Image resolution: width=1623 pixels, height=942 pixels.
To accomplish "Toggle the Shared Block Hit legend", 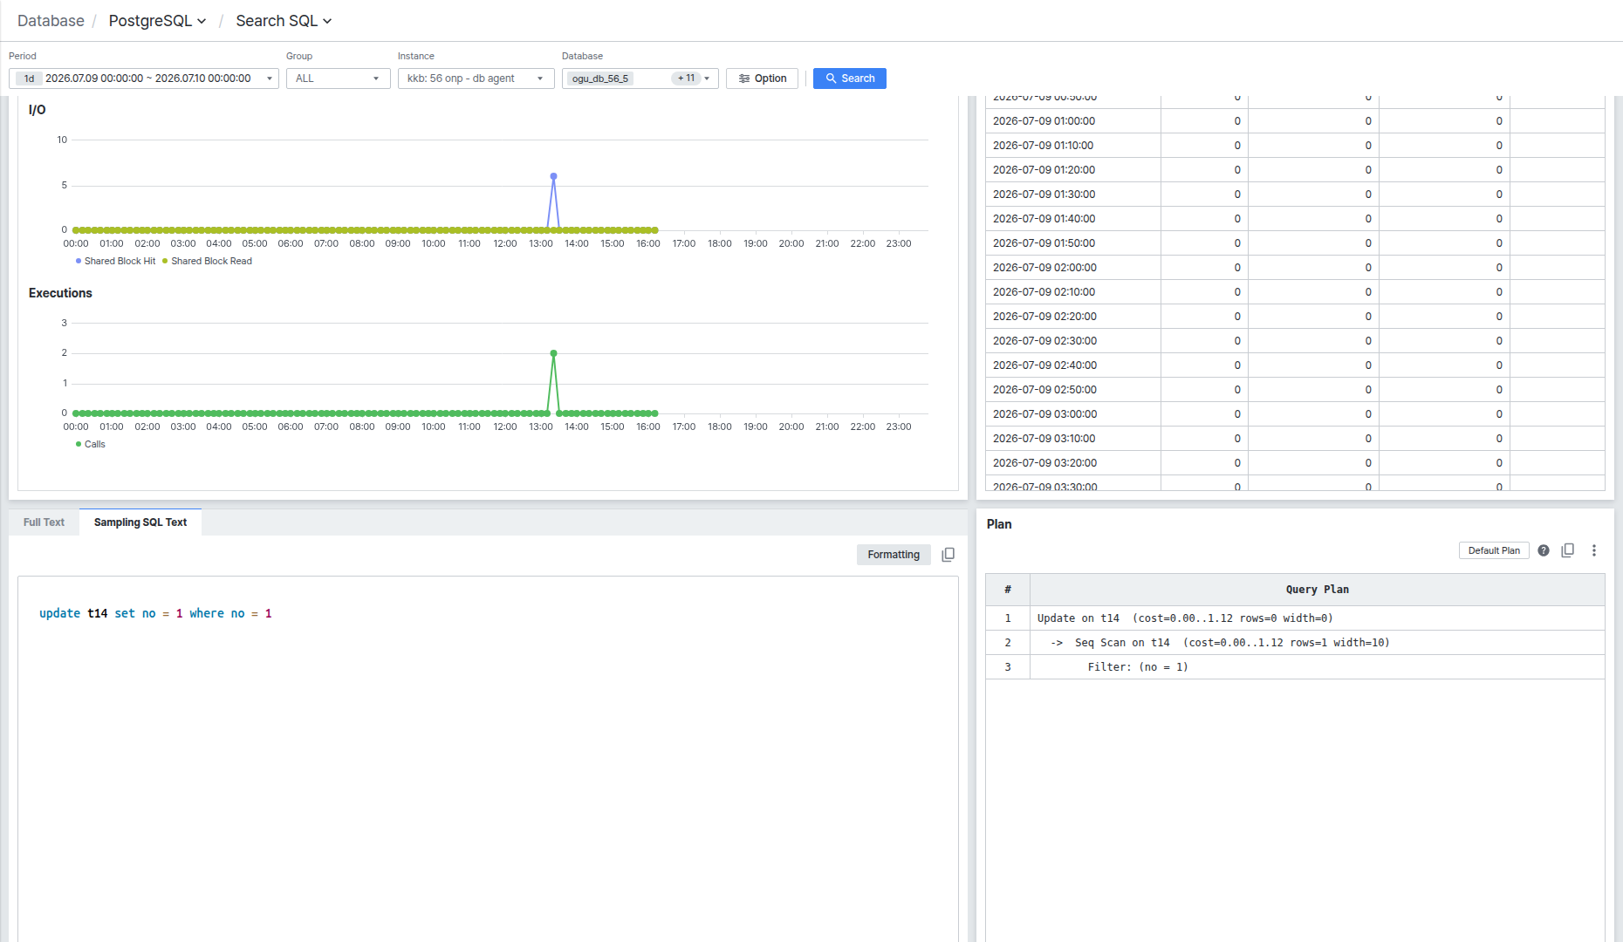I will point(115,261).
